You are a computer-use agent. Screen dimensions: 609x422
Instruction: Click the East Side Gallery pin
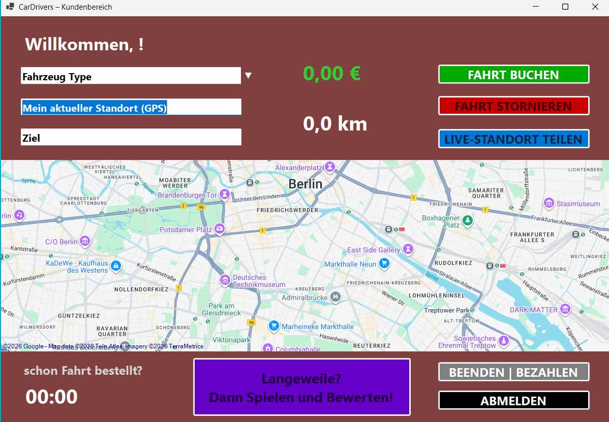[x=408, y=249]
